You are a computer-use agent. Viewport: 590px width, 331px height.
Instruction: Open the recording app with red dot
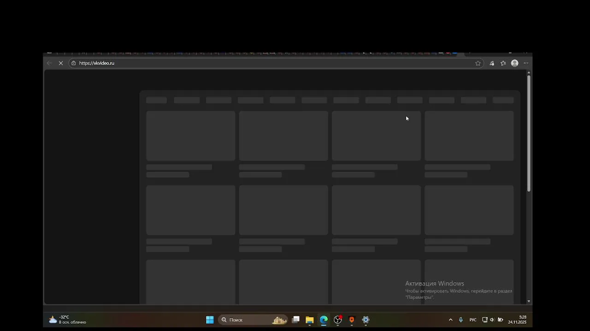pyautogui.click(x=338, y=320)
